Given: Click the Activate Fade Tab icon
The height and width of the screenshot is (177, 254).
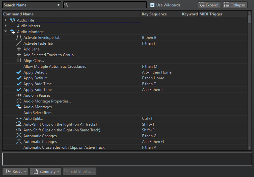Looking at the screenshot, I should [x=19, y=43].
